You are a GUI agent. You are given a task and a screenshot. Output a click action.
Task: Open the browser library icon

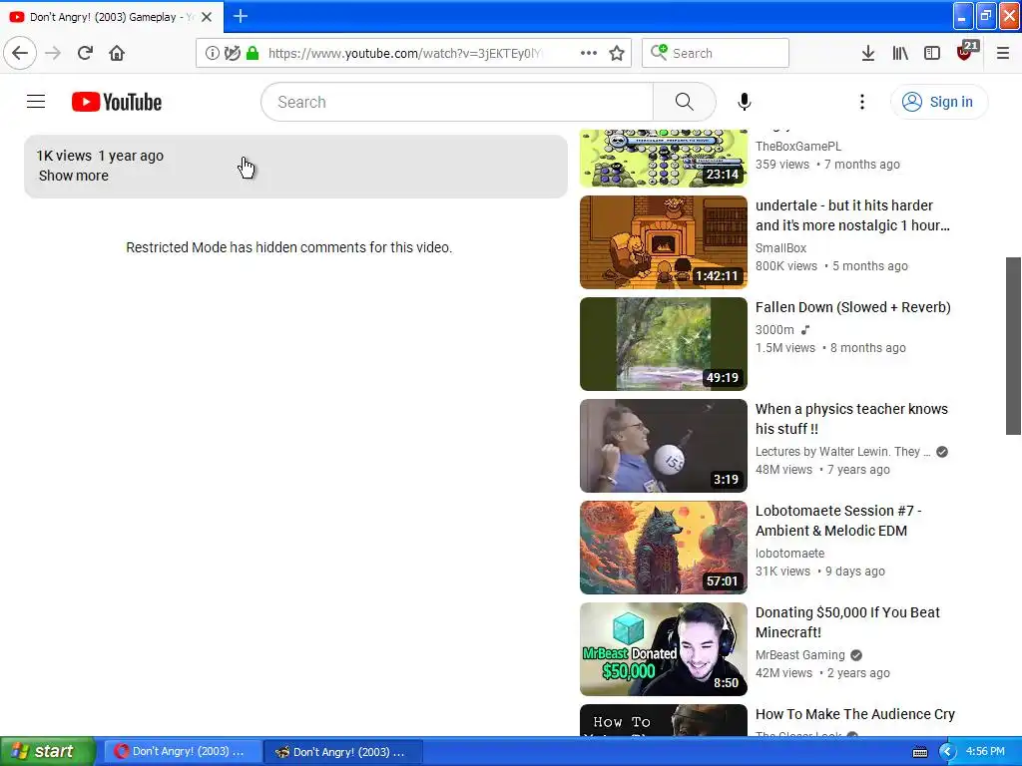click(x=900, y=53)
